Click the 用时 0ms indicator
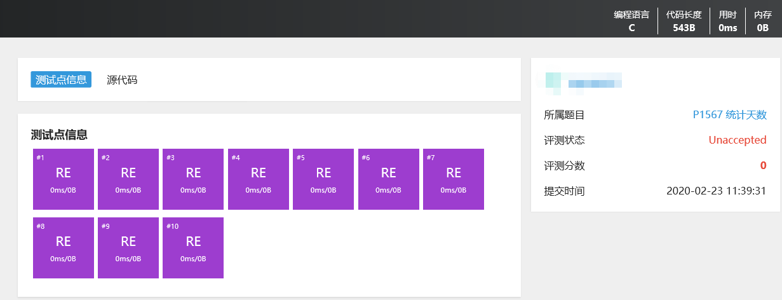782x300 pixels. click(x=727, y=21)
